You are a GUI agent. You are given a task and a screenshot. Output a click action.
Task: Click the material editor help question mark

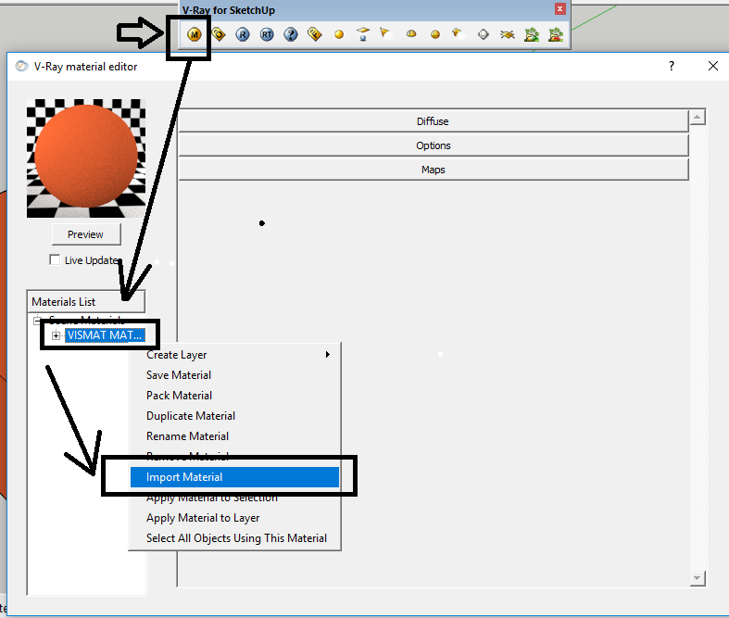pos(672,66)
